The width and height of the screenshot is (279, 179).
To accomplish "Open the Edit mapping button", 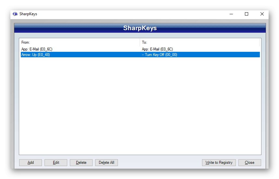I will [56, 162].
